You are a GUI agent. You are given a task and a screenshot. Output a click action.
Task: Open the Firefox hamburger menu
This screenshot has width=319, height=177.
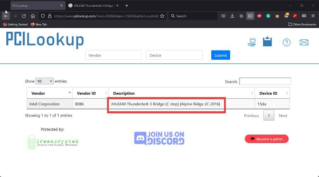(313, 16)
